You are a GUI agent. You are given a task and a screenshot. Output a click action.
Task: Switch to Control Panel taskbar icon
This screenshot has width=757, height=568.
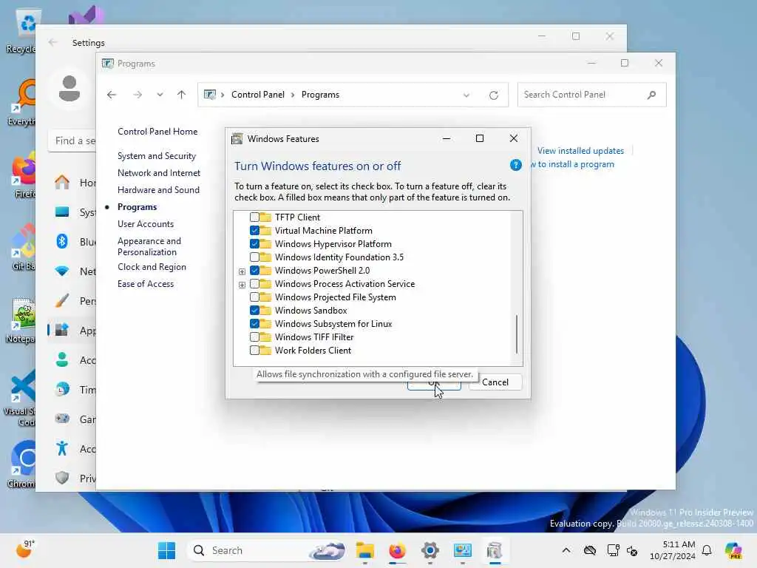pos(462,550)
